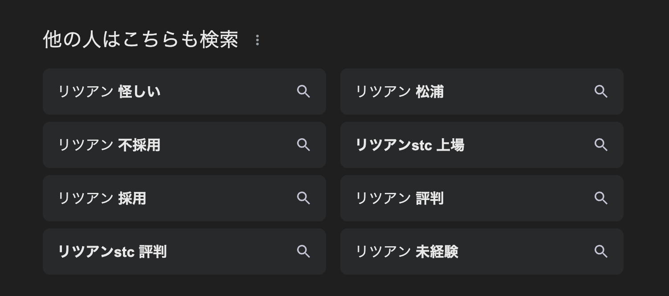Click the 他の人はこちらも検索 heading text
The image size is (669, 296).
pyautogui.click(x=140, y=40)
